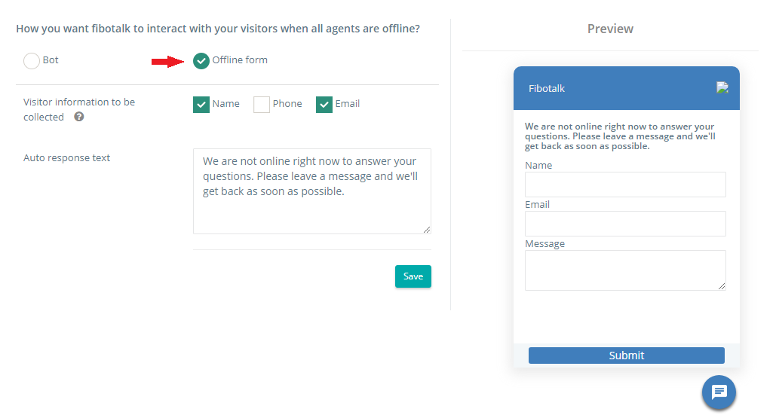This screenshot has height=415, width=776.
Task: Uncheck the Name checkbox
Action: pyautogui.click(x=201, y=104)
